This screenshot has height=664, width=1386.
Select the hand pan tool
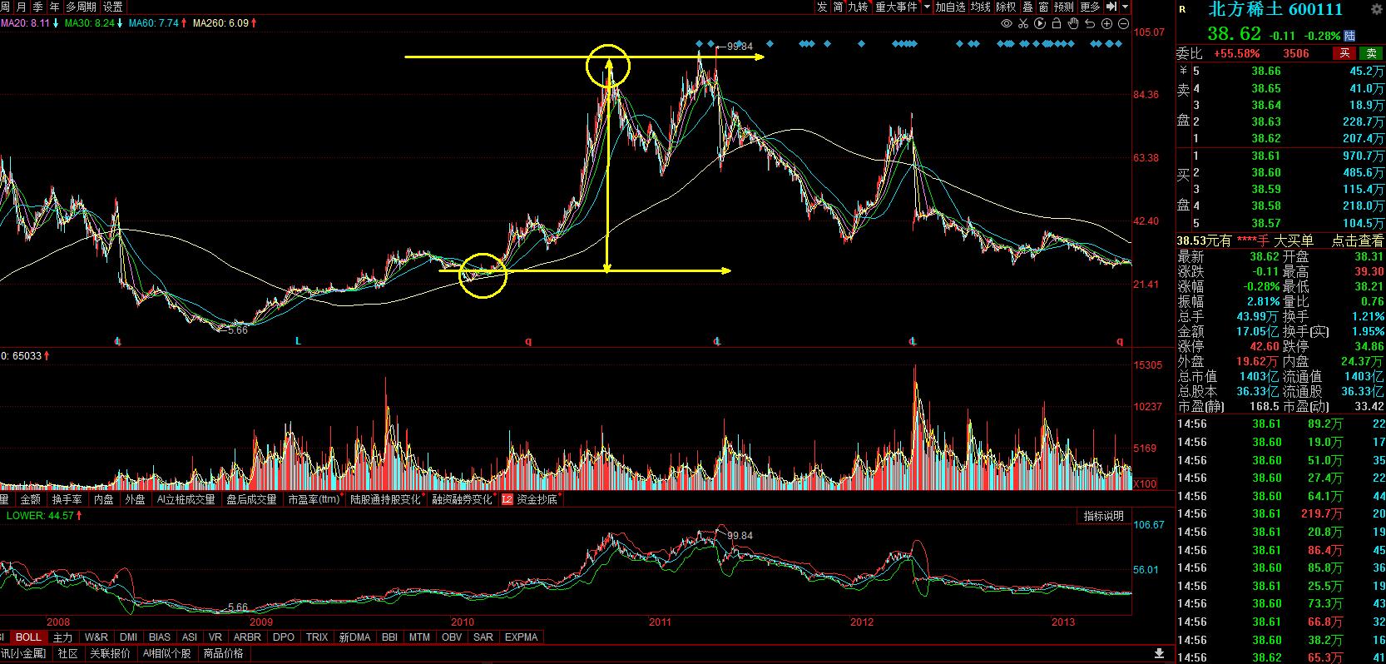1073,23
